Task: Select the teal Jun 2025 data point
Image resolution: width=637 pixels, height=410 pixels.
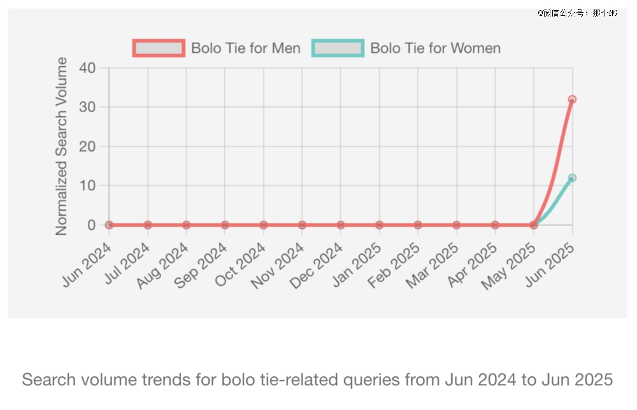Action: tap(572, 178)
